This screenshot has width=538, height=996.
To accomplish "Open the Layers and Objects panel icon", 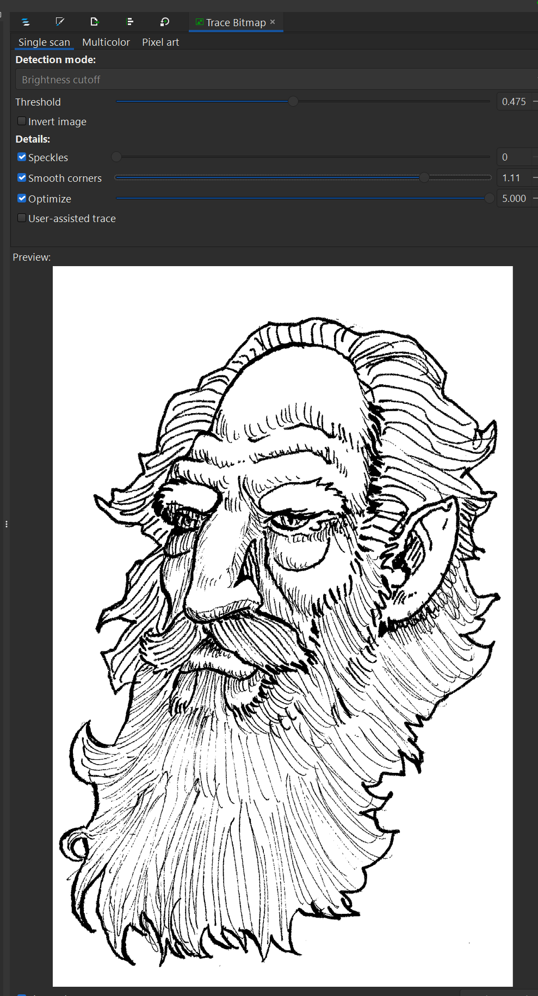I will pyautogui.click(x=26, y=22).
